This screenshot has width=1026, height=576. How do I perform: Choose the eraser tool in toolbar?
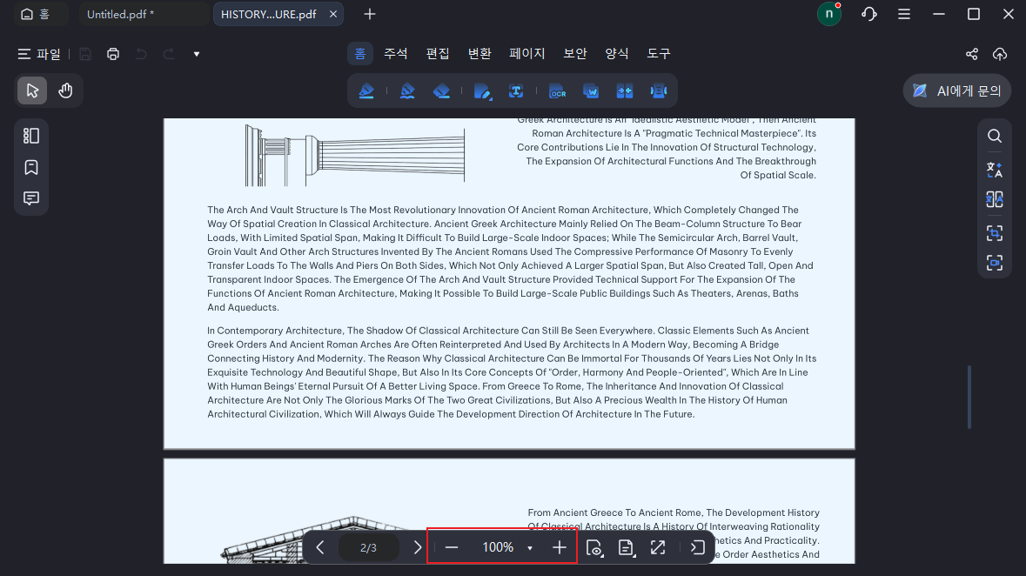442,91
